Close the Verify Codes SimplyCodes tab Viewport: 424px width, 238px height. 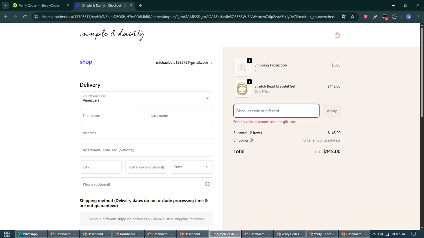68,5
